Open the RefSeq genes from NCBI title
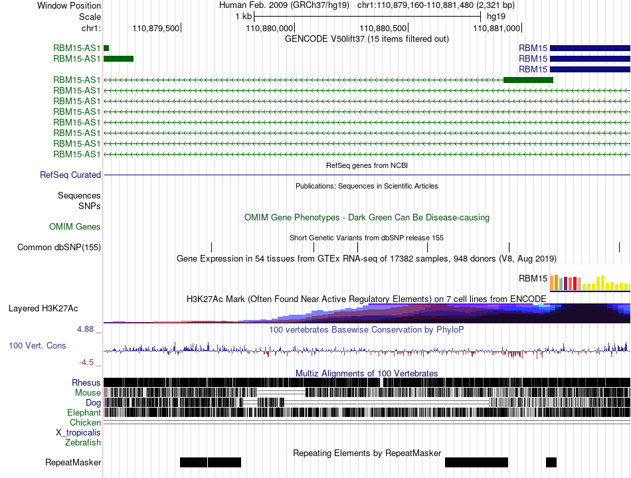 pyautogui.click(x=367, y=165)
